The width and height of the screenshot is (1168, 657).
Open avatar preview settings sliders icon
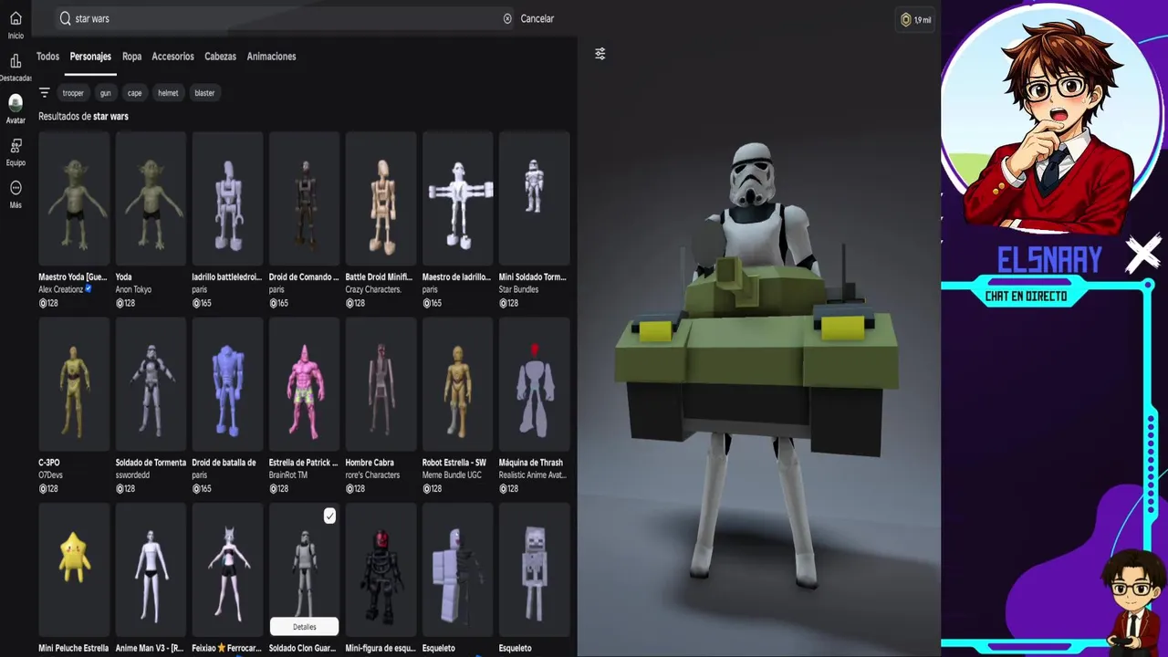600,54
